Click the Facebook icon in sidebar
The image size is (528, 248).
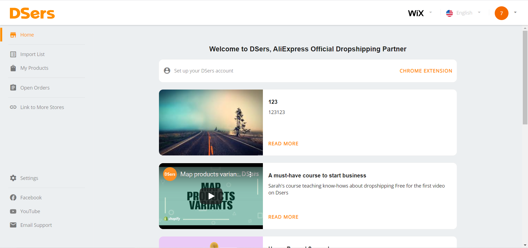(13, 197)
